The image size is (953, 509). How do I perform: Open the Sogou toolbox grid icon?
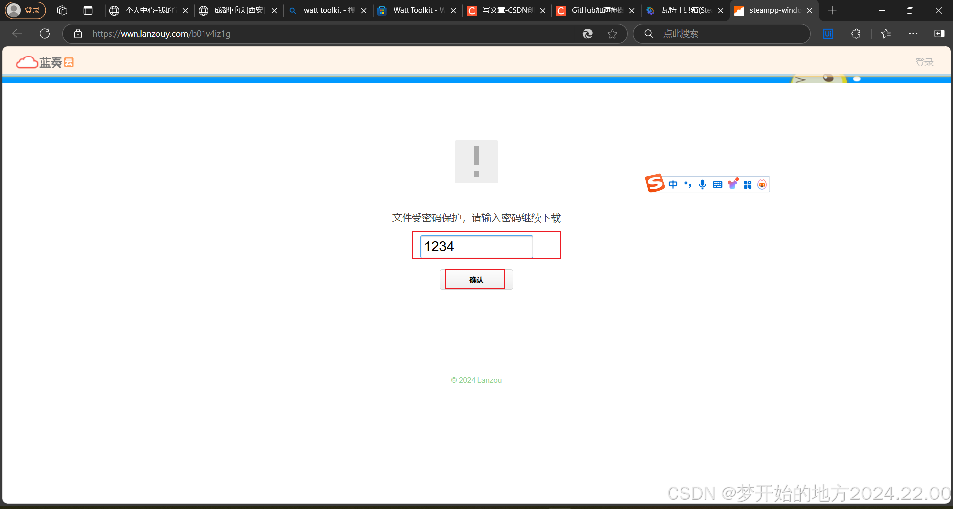(748, 184)
